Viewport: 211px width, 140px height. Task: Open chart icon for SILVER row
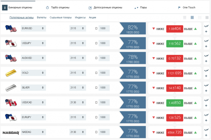(206, 85)
